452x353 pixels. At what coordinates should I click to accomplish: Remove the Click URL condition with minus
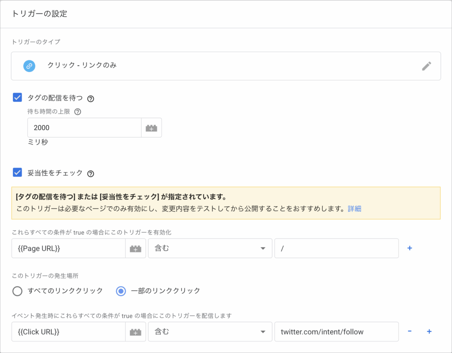pos(410,332)
